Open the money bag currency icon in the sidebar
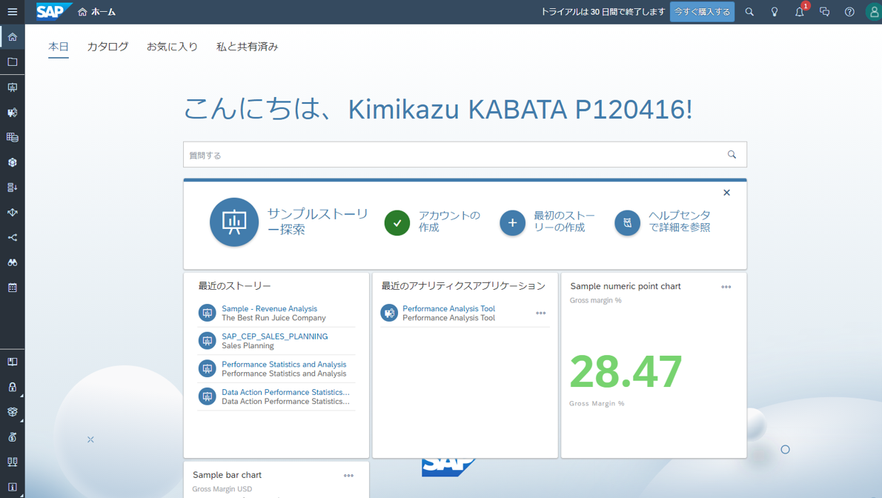Viewport: 882px width, 498px height. (13, 437)
